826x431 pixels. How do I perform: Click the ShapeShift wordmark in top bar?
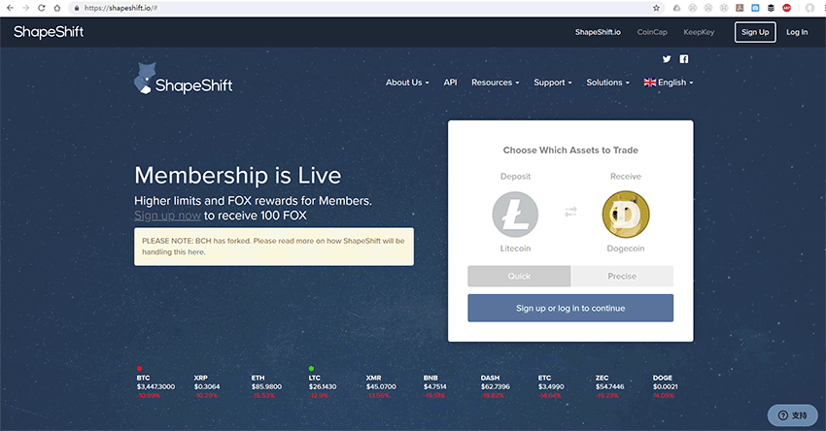click(49, 32)
